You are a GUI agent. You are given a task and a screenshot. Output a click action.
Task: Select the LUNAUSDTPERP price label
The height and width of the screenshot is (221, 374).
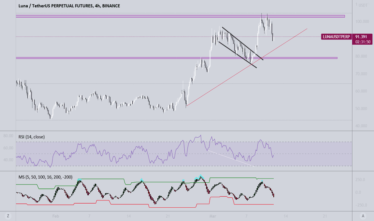point(336,37)
